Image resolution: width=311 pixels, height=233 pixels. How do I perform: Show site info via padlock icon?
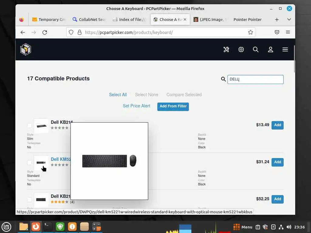pos(80,32)
